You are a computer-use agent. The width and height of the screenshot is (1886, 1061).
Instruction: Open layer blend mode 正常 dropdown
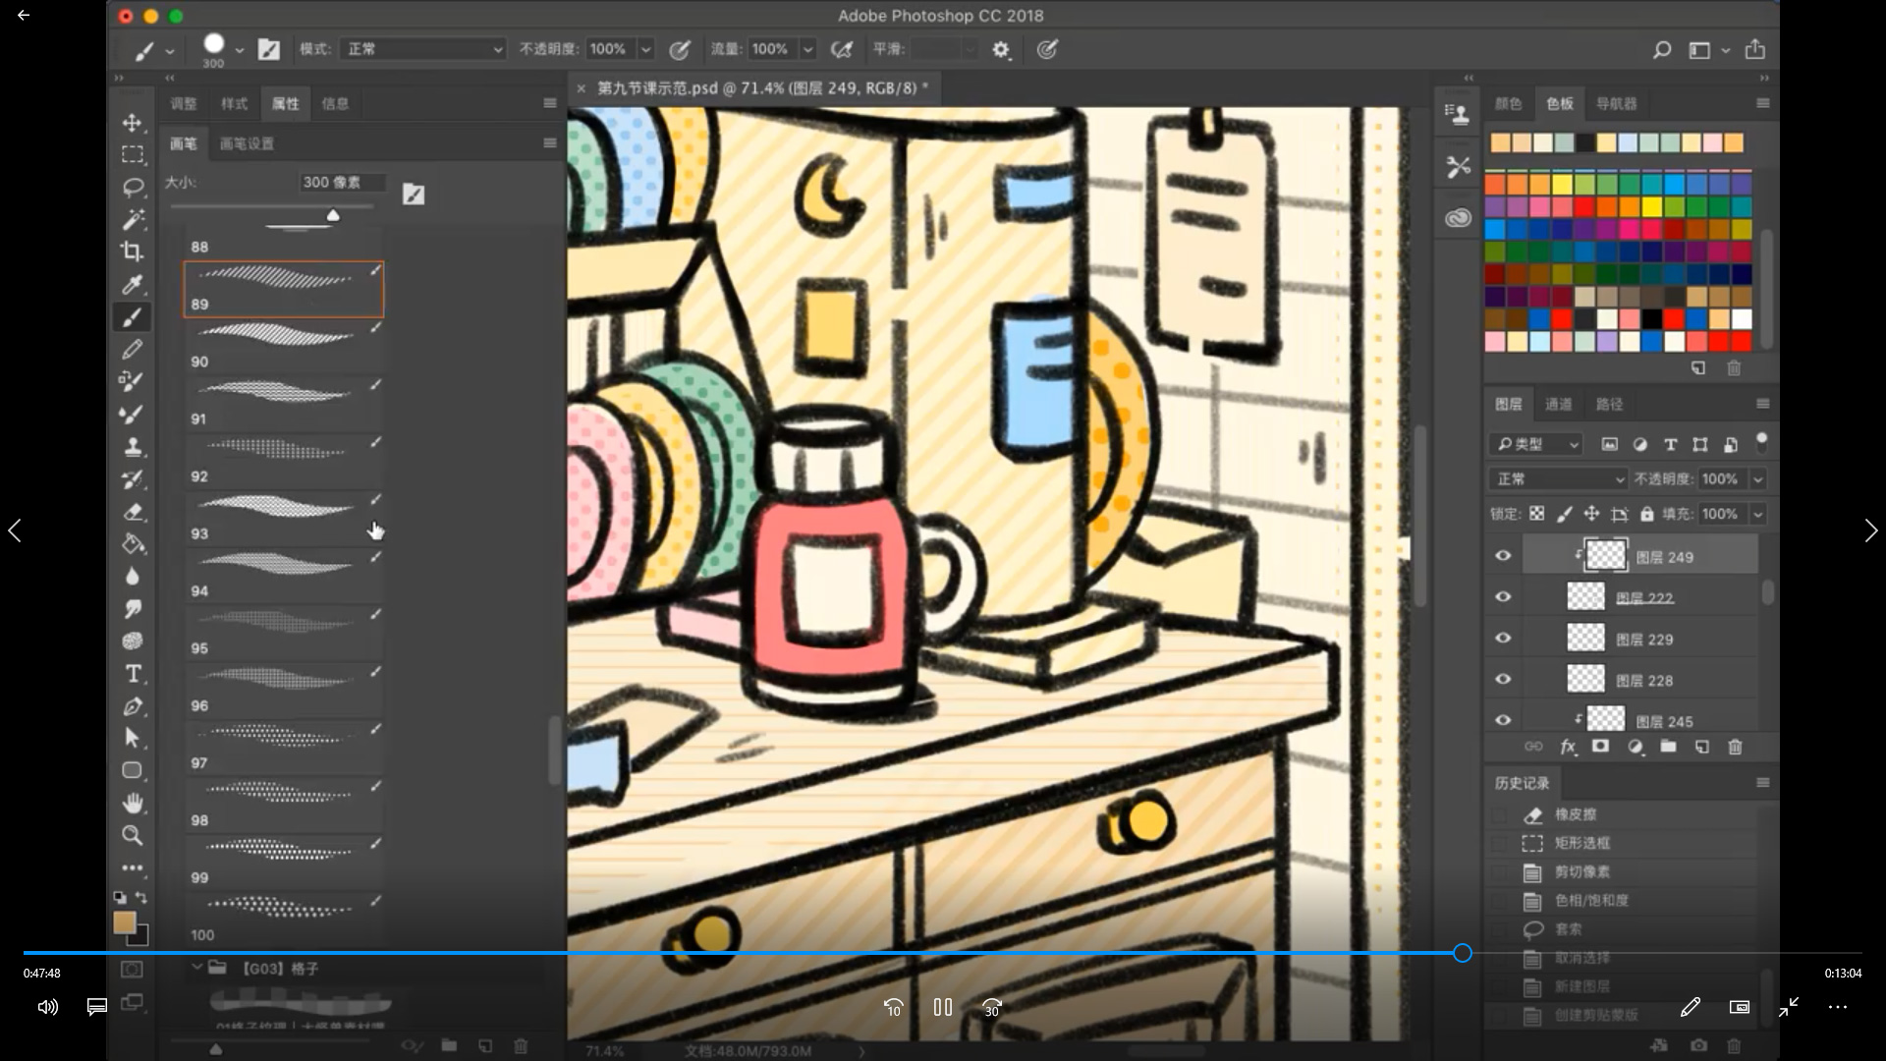pyautogui.click(x=1559, y=479)
